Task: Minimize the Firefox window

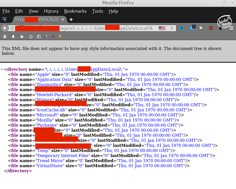Action: 216,3
